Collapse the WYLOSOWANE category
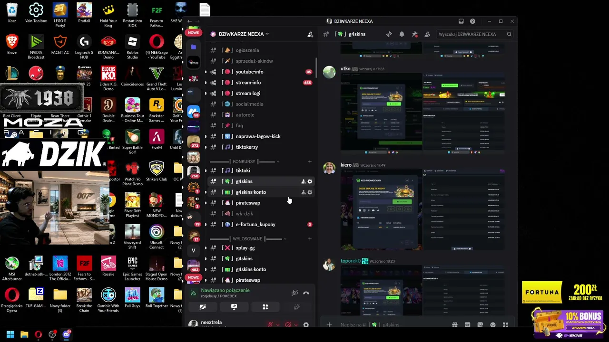The image size is (609, 342). pyautogui.click(x=248, y=239)
